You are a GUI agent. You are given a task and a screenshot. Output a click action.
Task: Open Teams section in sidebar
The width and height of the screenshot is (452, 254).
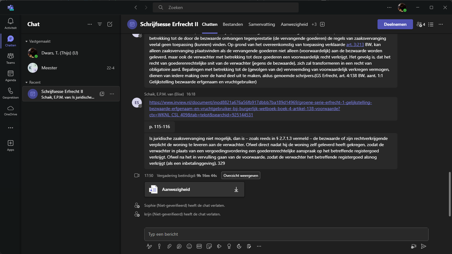pyautogui.click(x=11, y=58)
